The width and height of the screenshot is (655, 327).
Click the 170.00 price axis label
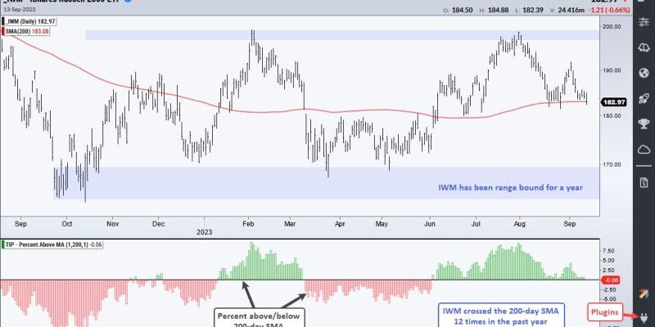612,164
